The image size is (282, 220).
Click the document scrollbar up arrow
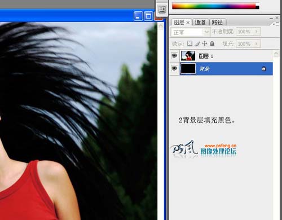click(161, 26)
